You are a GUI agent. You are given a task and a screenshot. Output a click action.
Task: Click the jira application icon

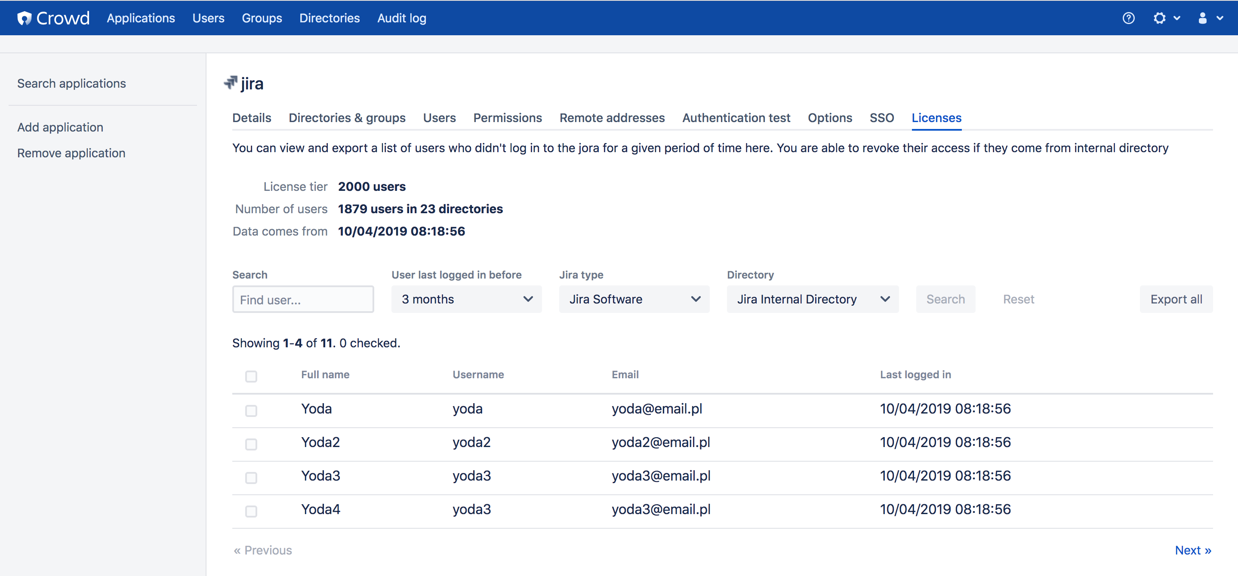(x=231, y=83)
